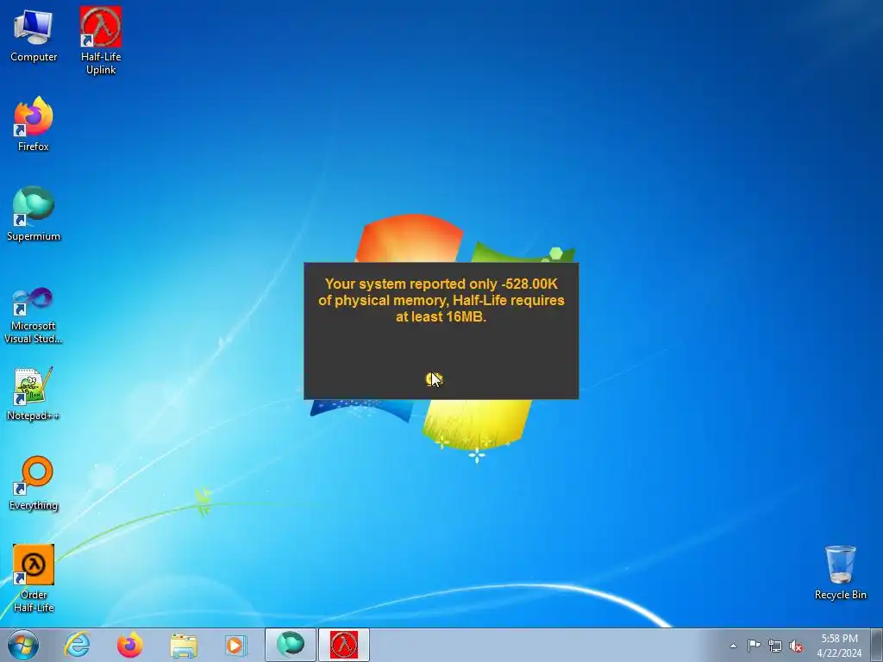The height and width of the screenshot is (662, 883).
Task: Show hidden tray icons arrow
Action: point(733,646)
